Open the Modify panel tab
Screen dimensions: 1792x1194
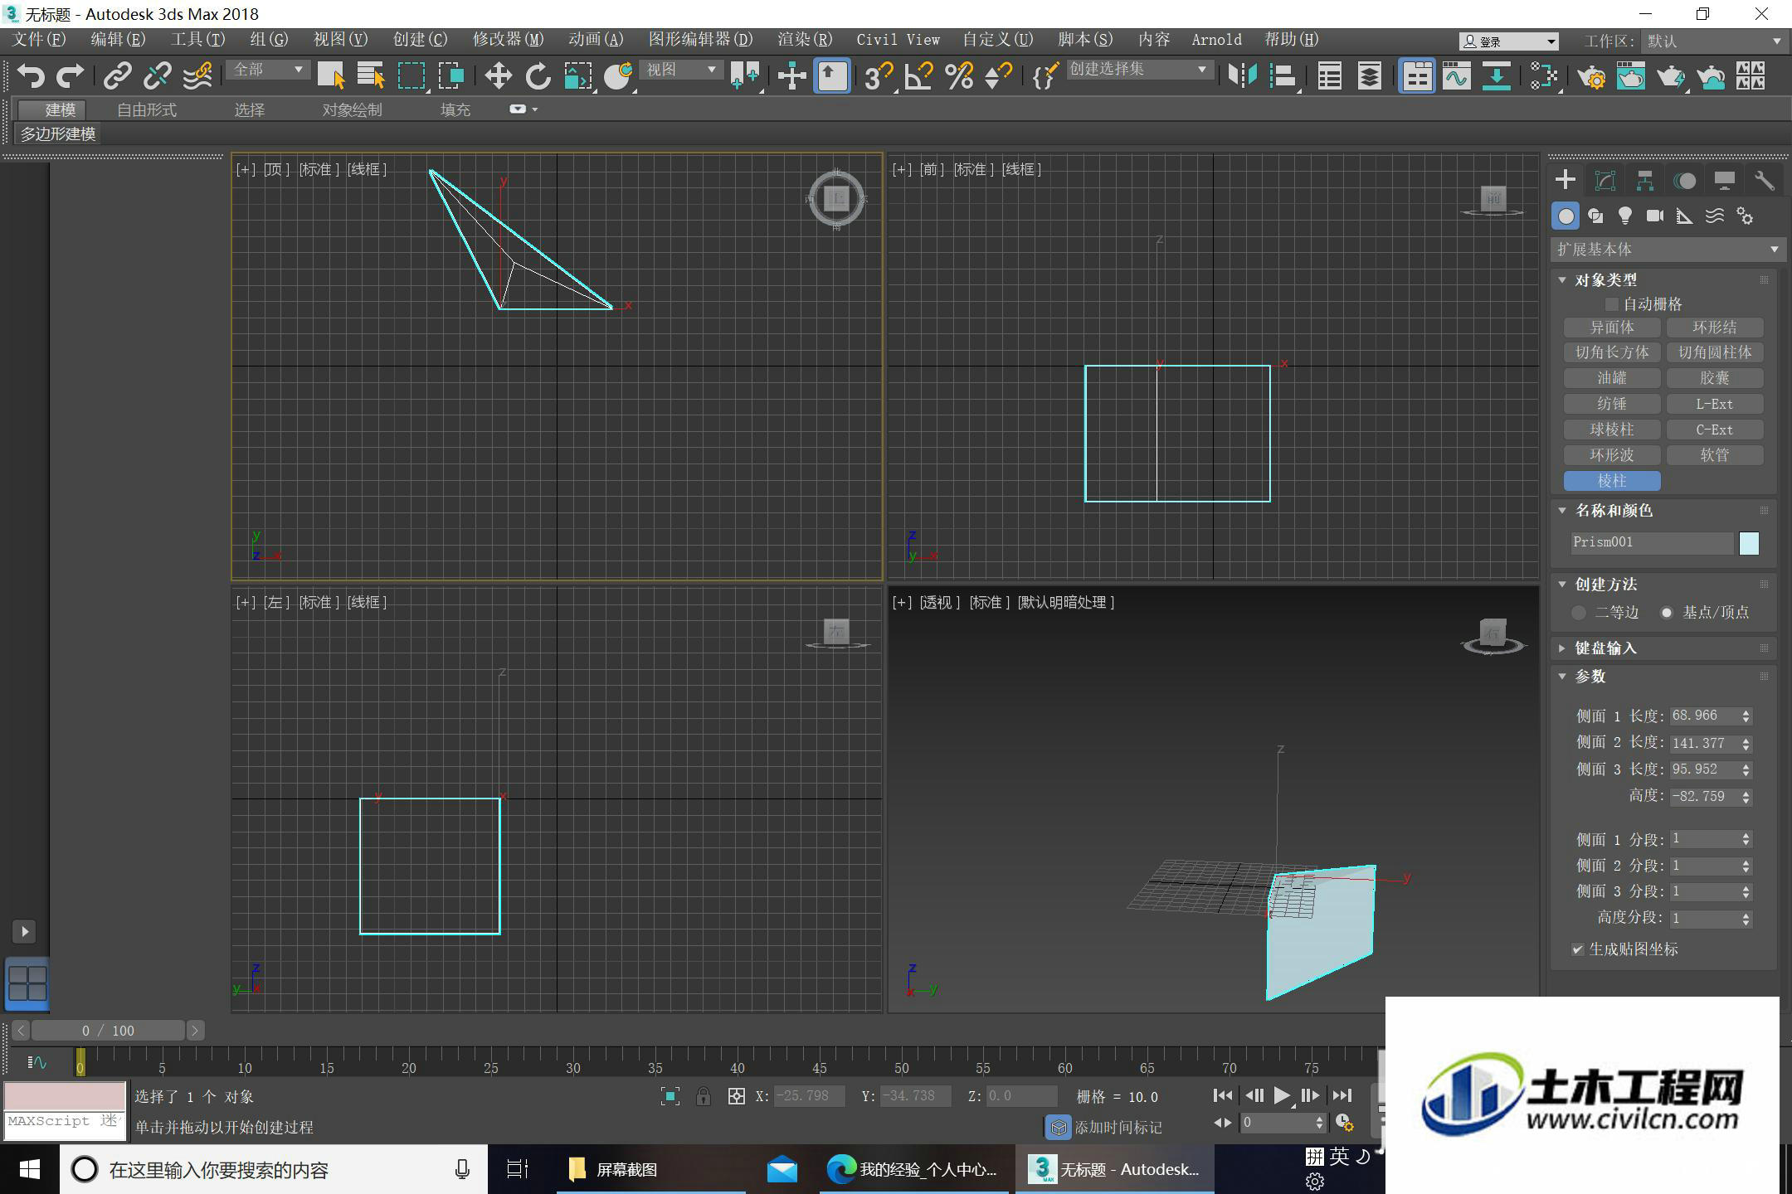tap(1605, 181)
